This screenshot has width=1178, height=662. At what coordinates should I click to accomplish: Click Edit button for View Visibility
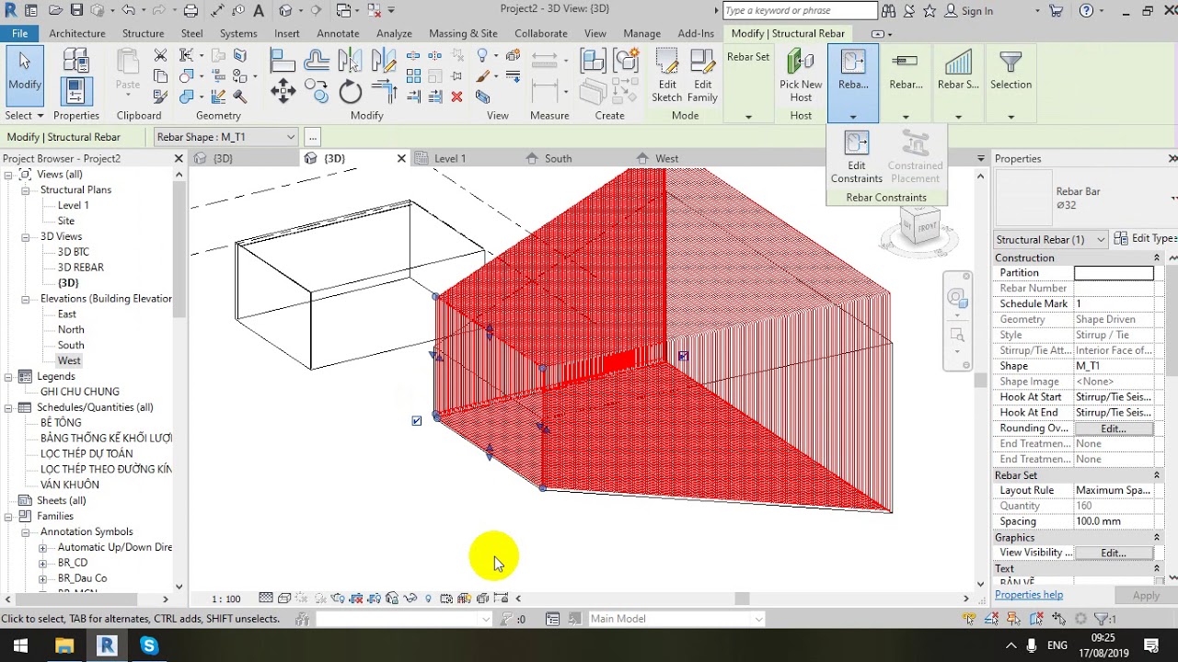(1114, 553)
